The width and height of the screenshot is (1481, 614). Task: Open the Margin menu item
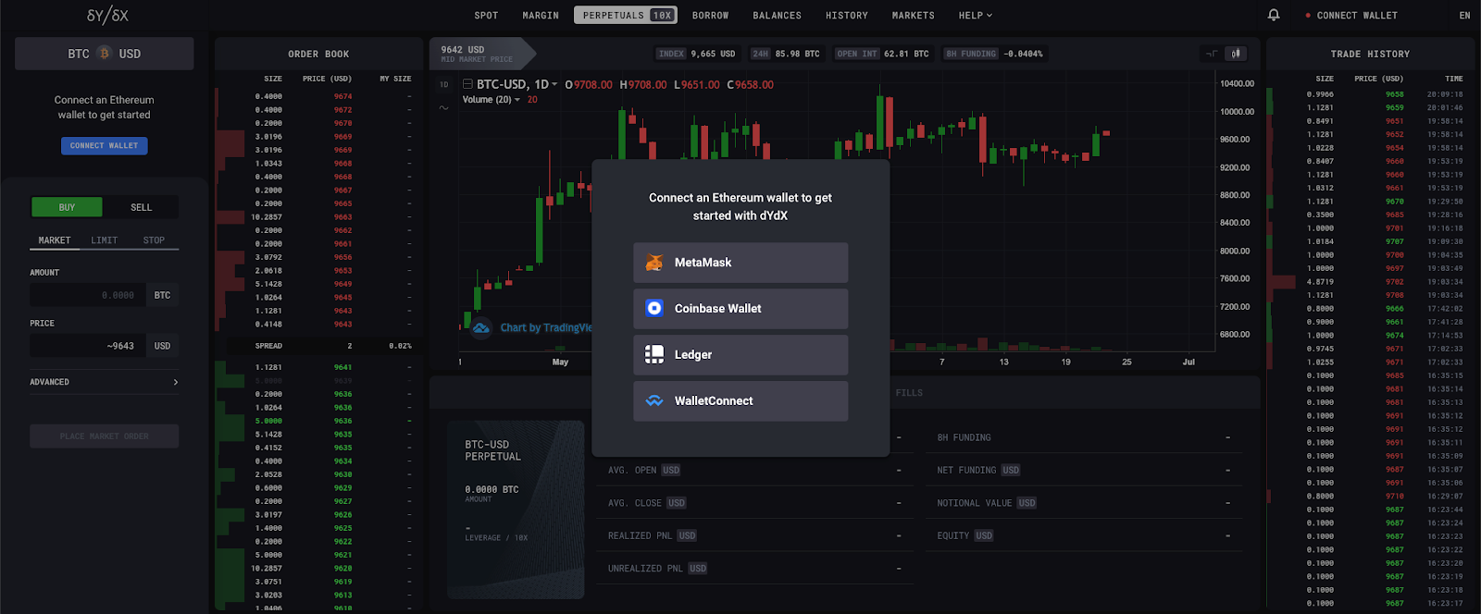click(x=540, y=16)
